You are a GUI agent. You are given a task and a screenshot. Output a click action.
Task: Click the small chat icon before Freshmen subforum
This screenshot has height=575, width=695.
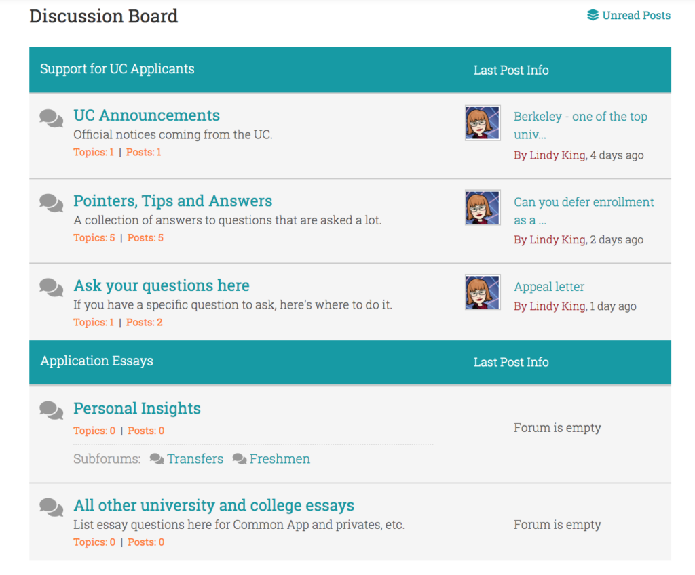click(240, 459)
